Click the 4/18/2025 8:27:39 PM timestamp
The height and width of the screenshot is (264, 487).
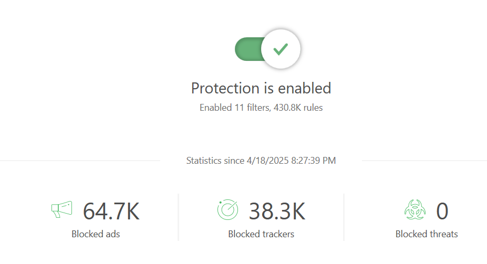click(291, 161)
